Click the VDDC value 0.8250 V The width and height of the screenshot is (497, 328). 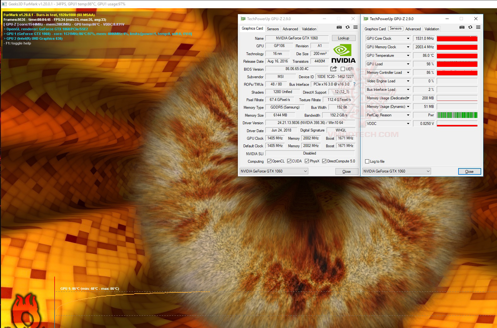pos(424,124)
